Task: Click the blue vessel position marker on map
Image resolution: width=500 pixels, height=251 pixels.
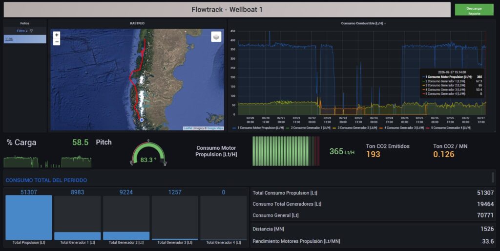Action: [x=142, y=120]
